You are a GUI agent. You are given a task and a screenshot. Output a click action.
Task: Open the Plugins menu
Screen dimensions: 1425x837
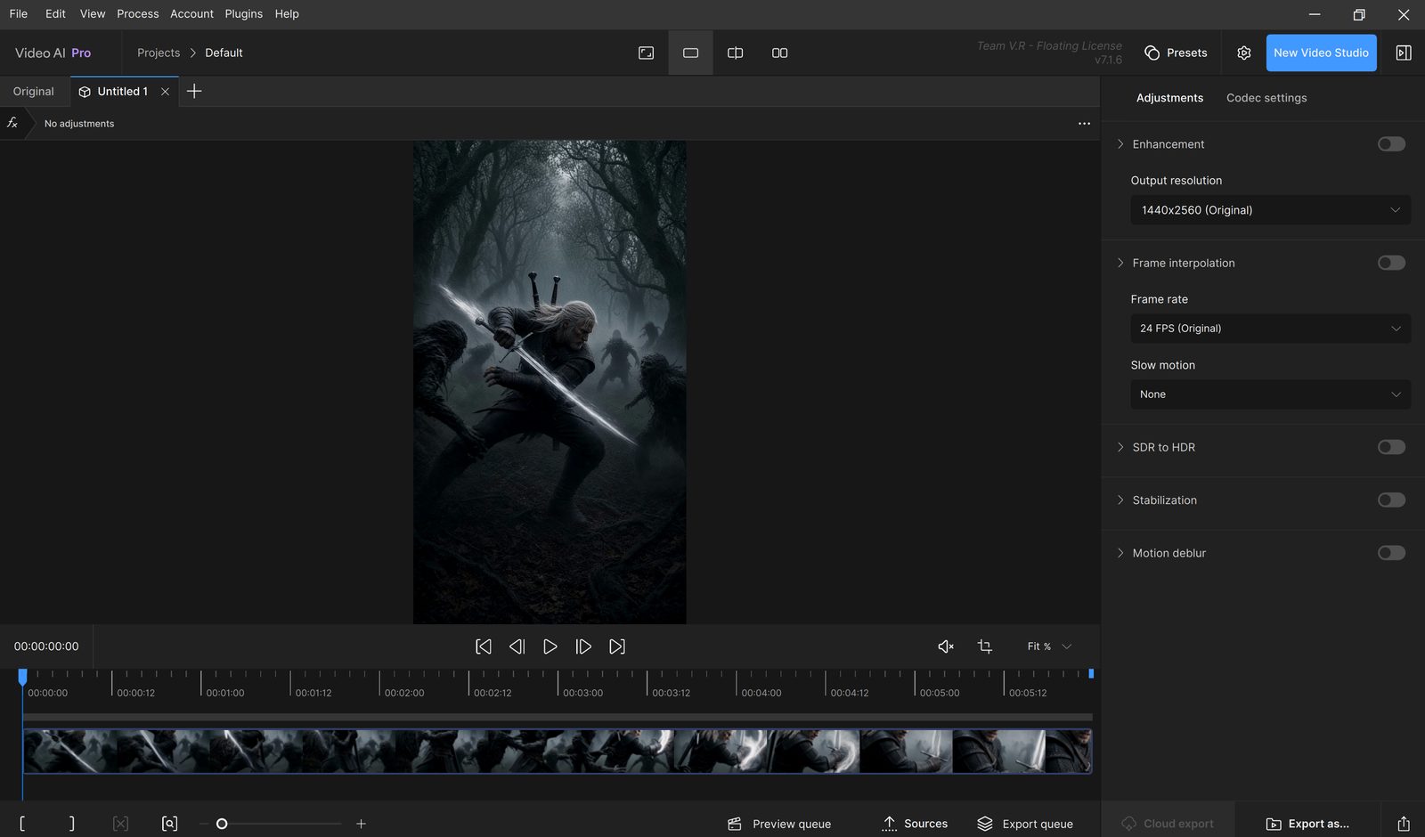point(244,14)
